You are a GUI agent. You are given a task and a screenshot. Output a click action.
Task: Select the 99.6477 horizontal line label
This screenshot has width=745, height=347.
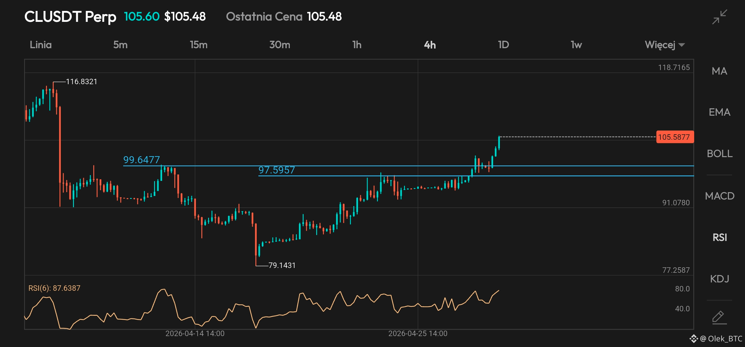pyautogui.click(x=142, y=160)
